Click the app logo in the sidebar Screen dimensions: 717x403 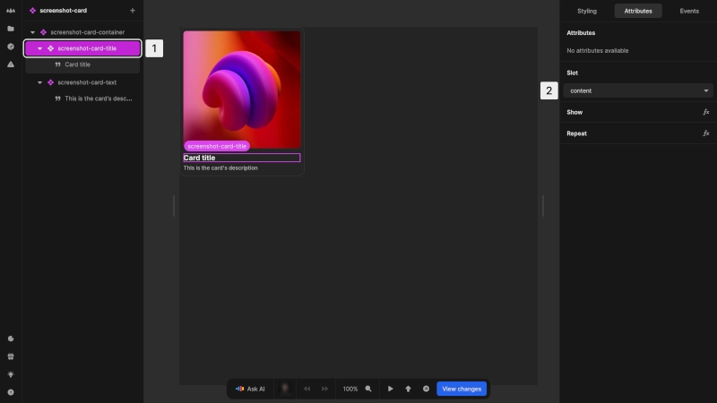pos(11,11)
